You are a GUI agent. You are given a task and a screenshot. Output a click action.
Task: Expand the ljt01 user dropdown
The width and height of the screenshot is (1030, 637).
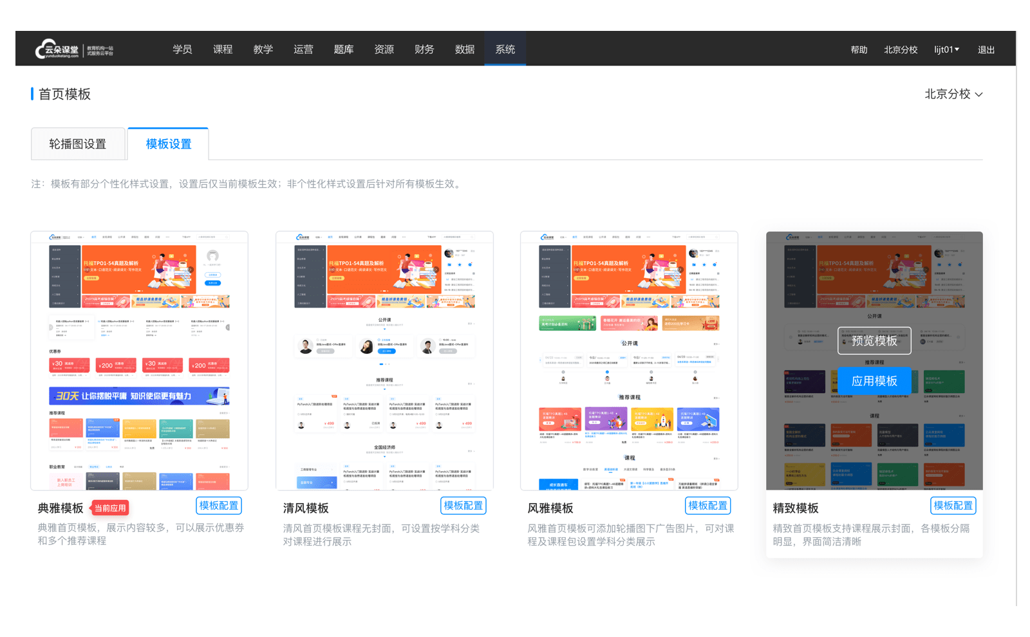946,50
